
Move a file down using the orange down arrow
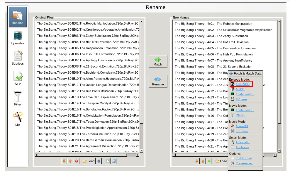[64, 161]
